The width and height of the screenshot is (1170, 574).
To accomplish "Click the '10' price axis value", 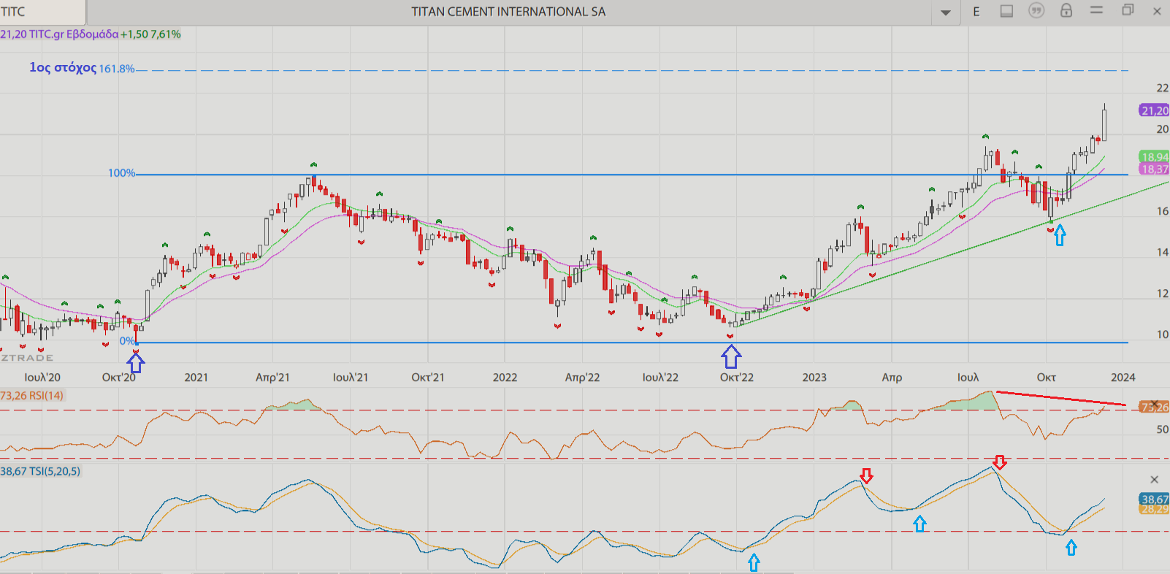I will pyautogui.click(x=1163, y=334).
